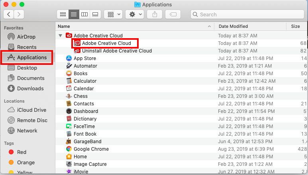The height and width of the screenshot is (175, 308).
Task: Select the Image Capture icon
Action: [x=69, y=164]
